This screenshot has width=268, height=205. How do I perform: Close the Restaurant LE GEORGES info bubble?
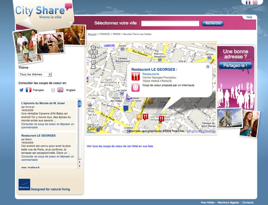pos(208,67)
